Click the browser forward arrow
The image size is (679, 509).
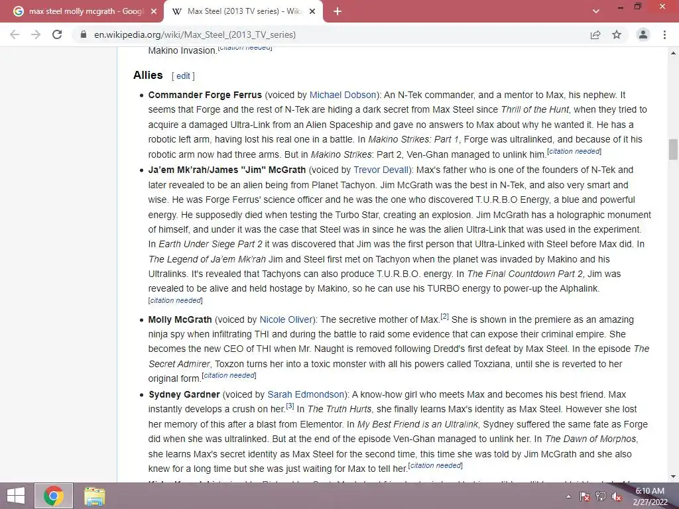point(36,34)
